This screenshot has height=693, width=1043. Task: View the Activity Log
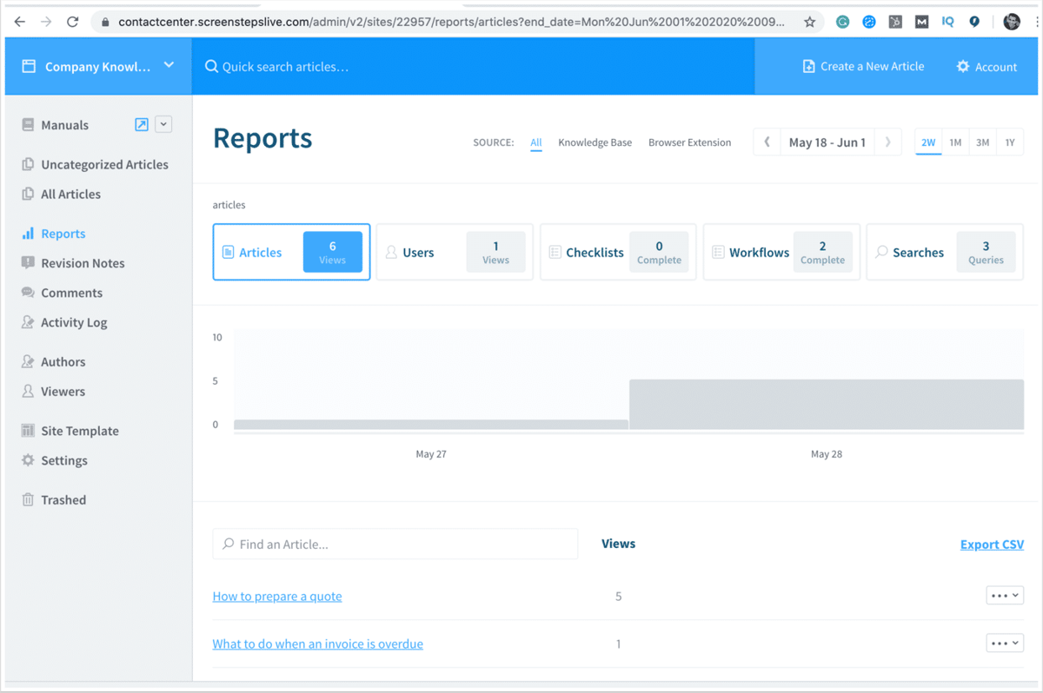point(73,322)
